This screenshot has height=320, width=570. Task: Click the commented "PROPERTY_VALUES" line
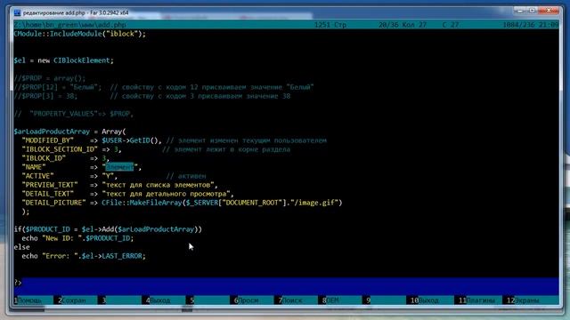74,114
